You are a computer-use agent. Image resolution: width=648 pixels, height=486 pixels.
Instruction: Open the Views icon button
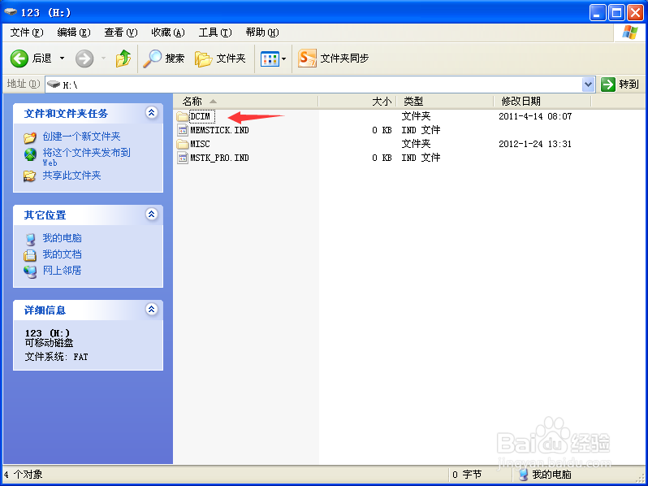pos(270,59)
